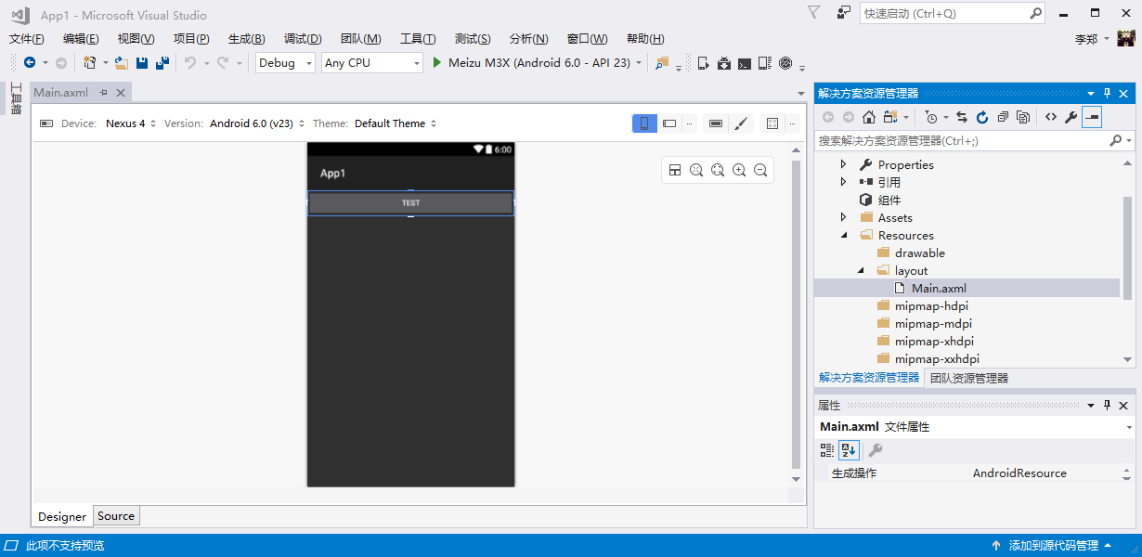
Task: Open the Android 6.0 (v23) version selector
Action: click(257, 123)
